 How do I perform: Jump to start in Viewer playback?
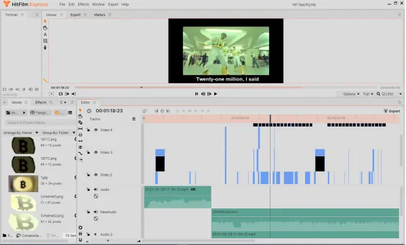pyautogui.click(x=197, y=94)
